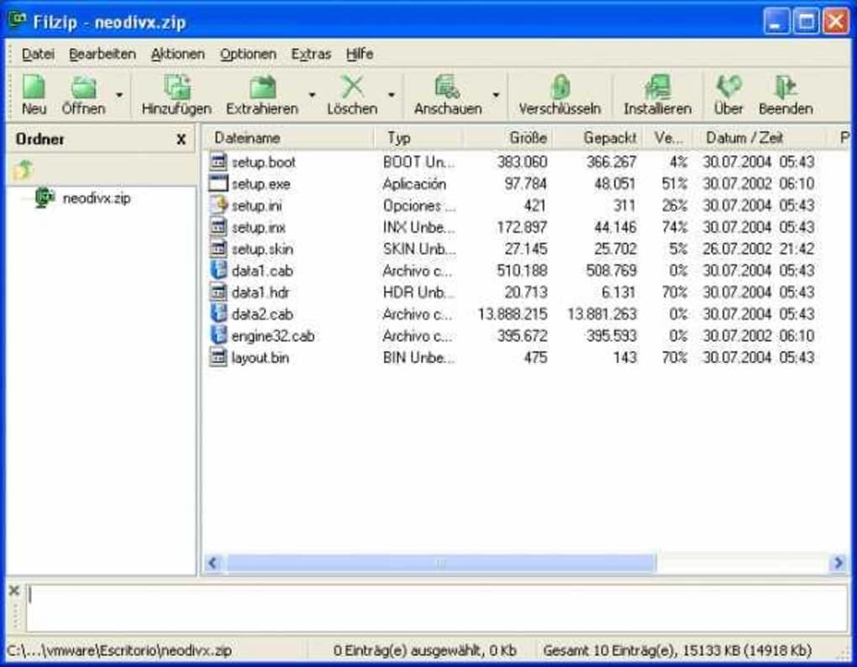The image size is (857, 667).
Task: Close the bottom message pane with X
Action: pyautogui.click(x=14, y=591)
